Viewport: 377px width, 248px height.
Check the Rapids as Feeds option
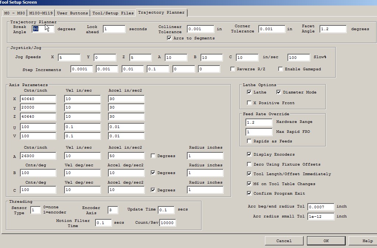249,141
